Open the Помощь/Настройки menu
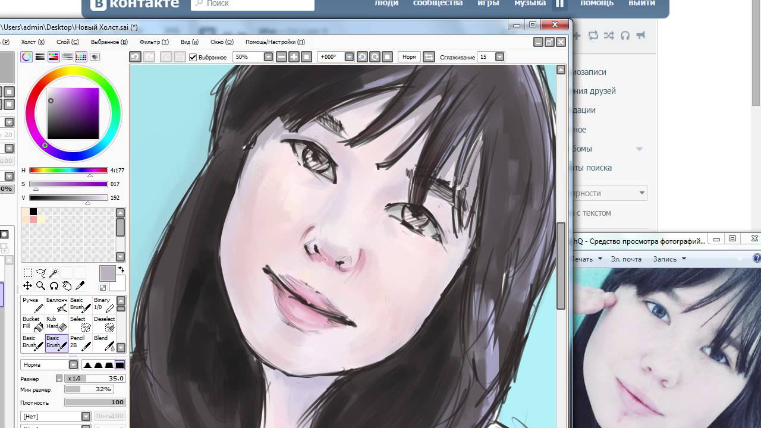The image size is (761, 428). pos(275,42)
